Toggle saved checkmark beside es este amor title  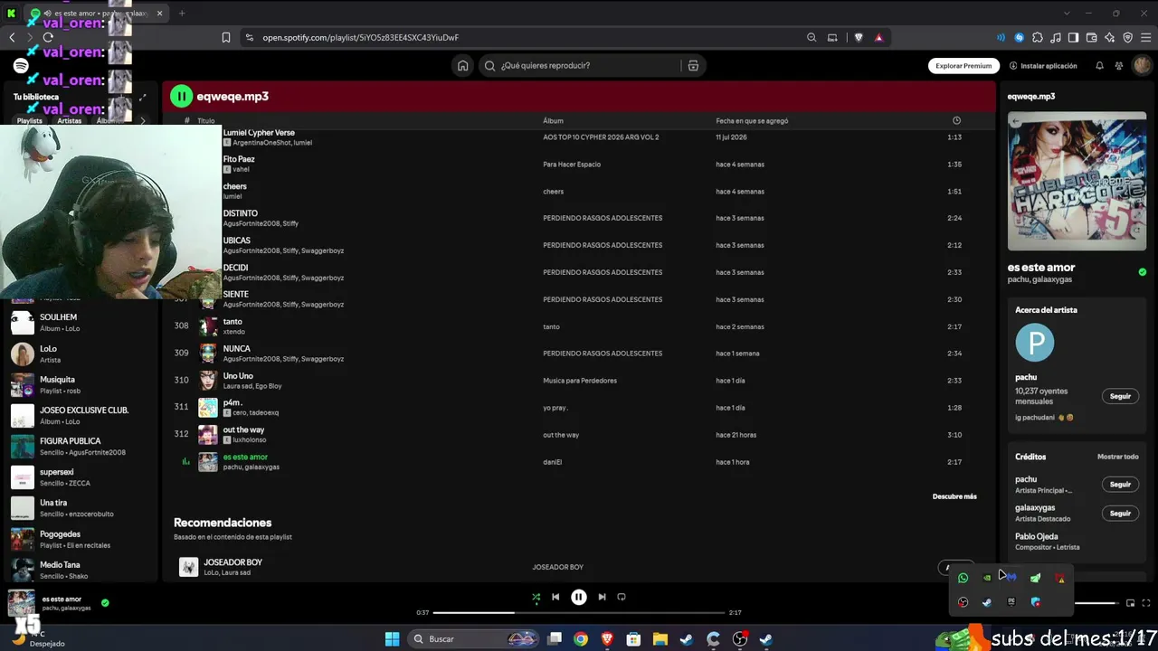tap(1143, 272)
